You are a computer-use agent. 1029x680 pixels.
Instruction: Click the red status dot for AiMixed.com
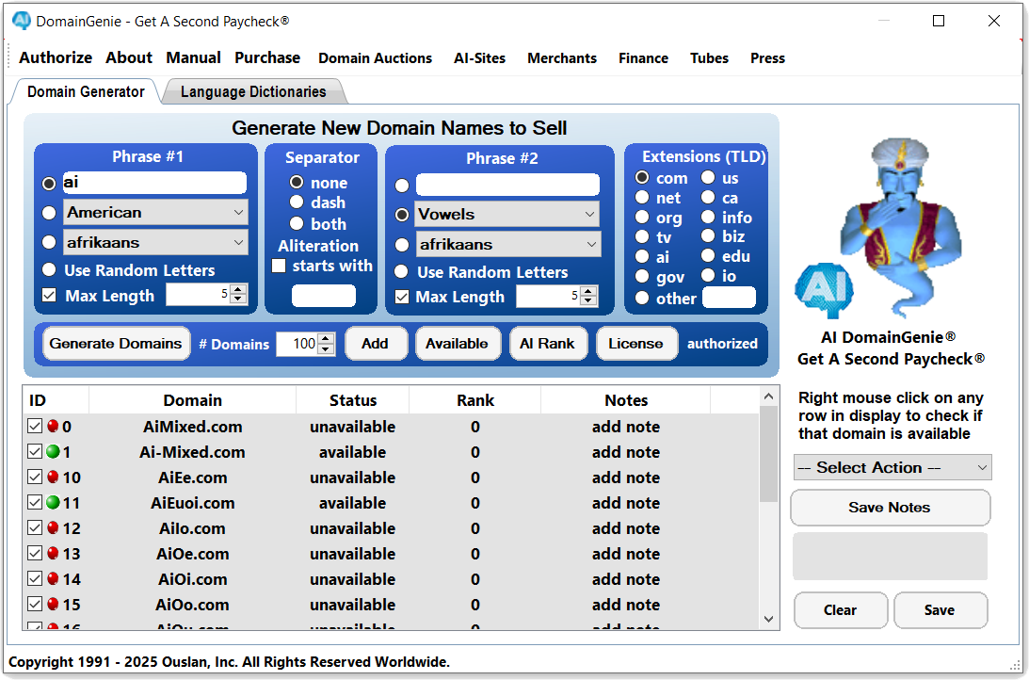tap(53, 426)
